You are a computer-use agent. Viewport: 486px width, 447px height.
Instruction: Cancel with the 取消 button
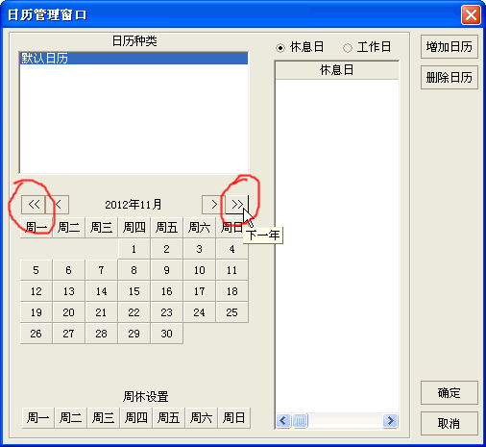450,424
